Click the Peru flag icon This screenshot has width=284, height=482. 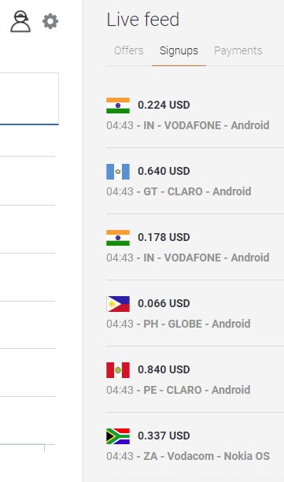[x=118, y=370]
